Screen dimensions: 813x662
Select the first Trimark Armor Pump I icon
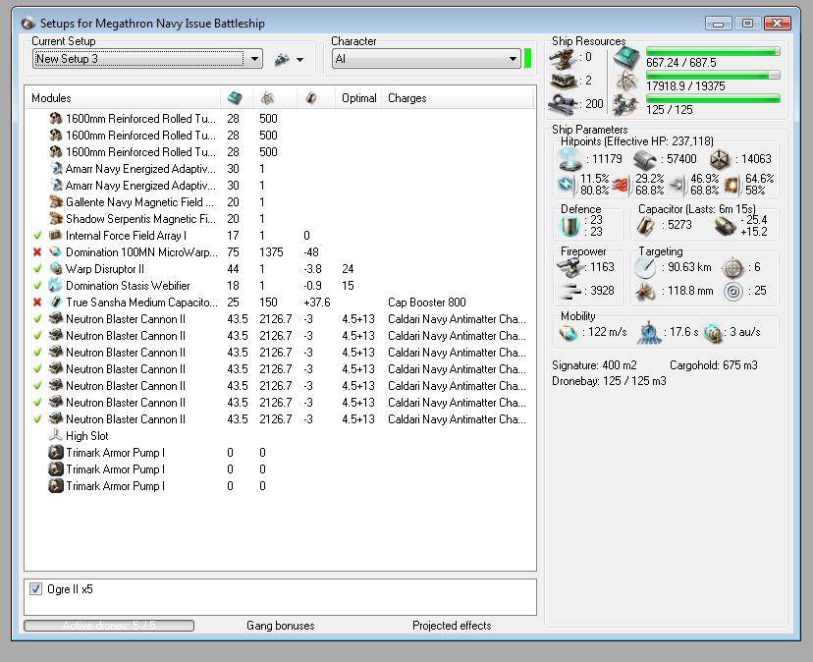point(56,453)
